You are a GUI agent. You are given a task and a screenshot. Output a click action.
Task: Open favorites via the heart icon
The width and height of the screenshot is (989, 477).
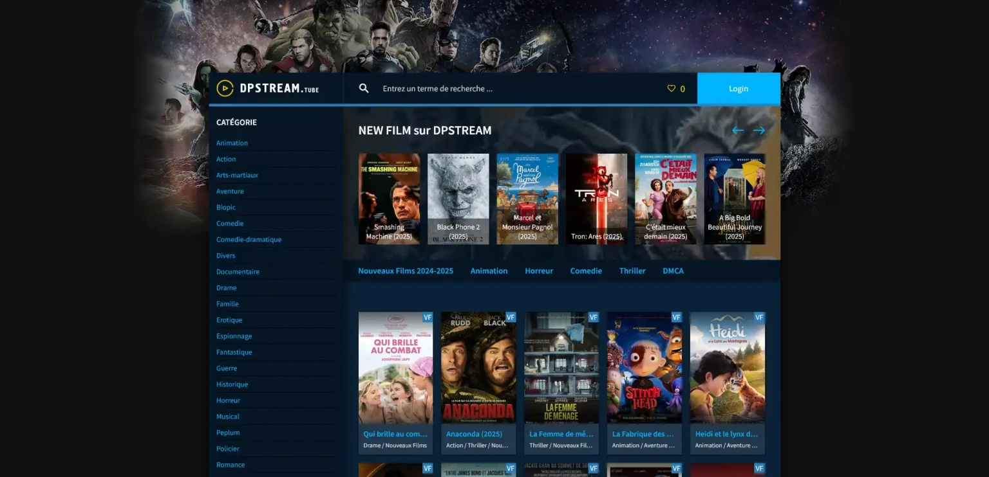click(672, 89)
